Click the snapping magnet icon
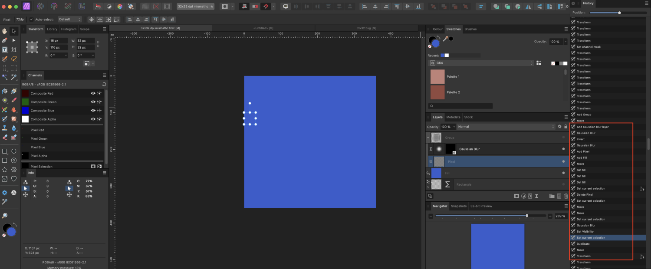 point(265,7)
